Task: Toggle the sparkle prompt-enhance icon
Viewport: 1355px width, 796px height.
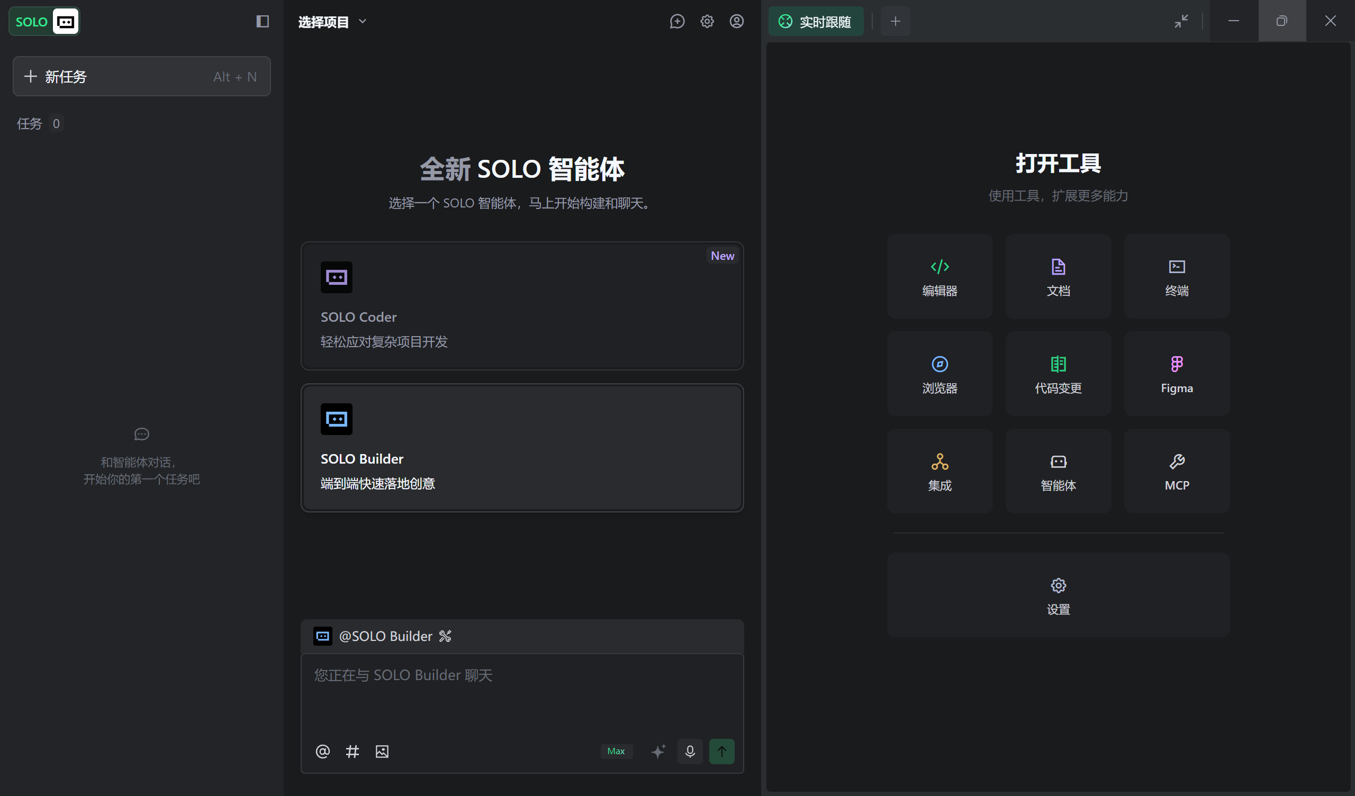Action: click(658, 752)
